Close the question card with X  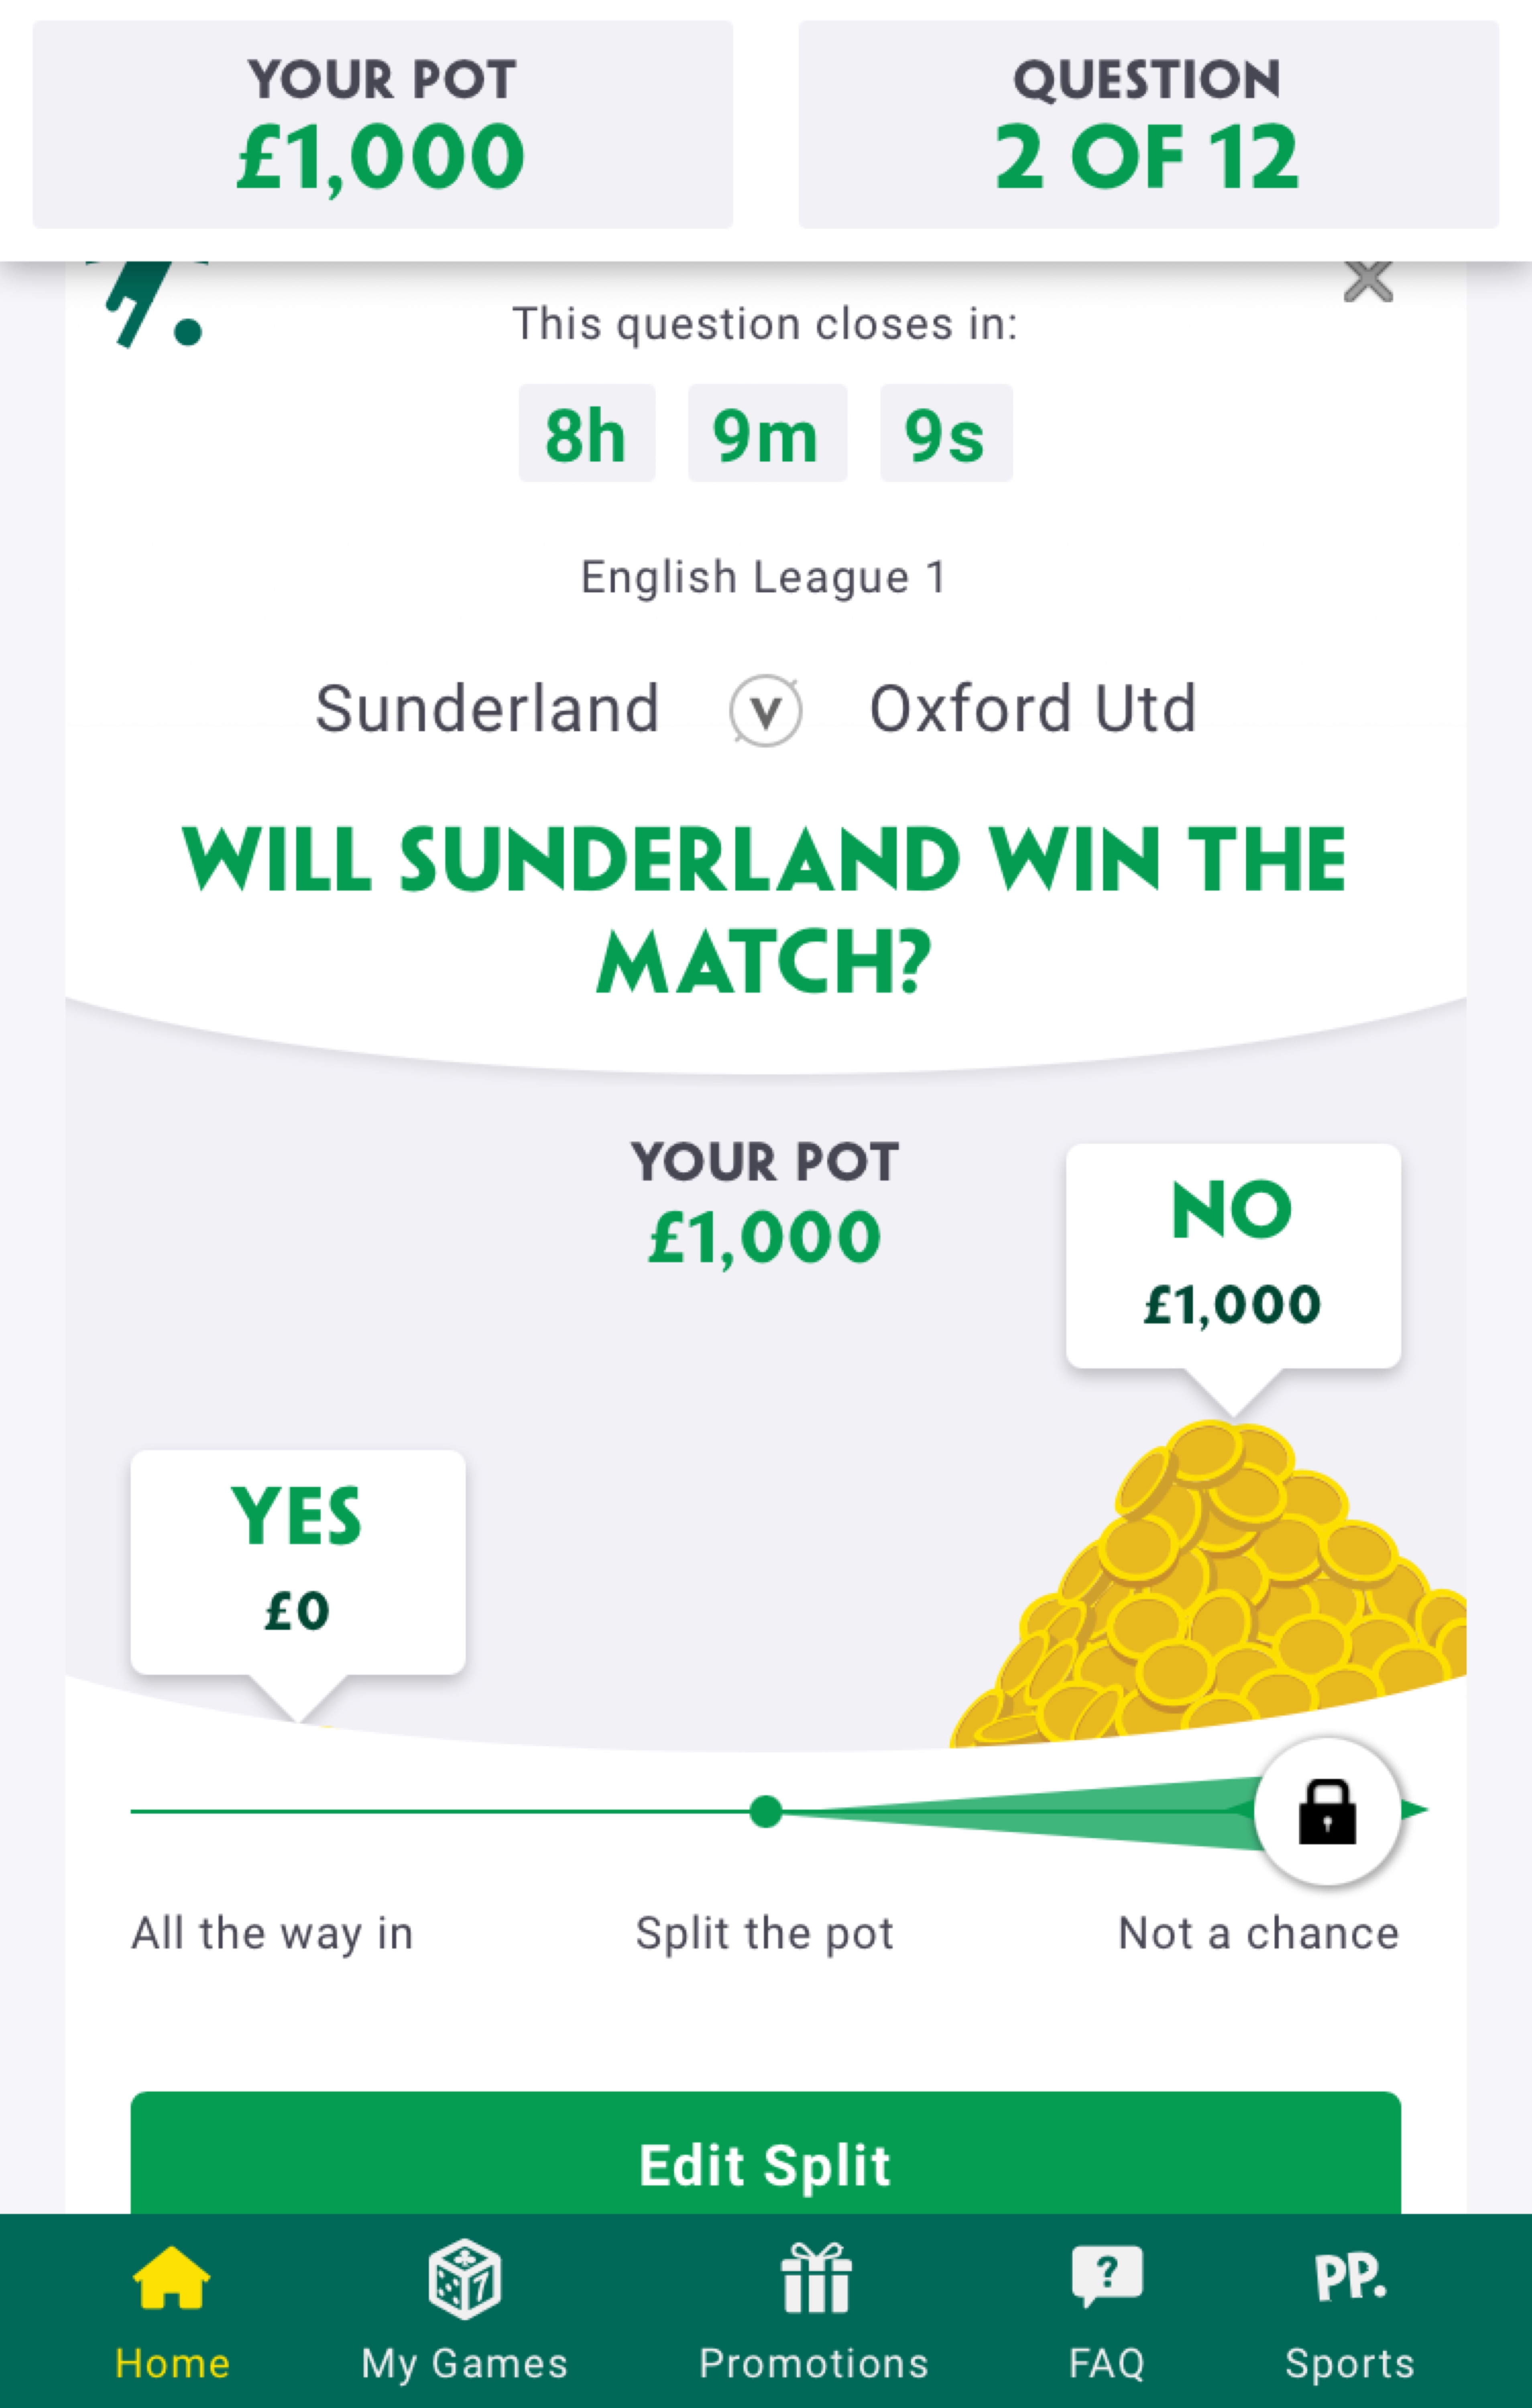pos(1368,282)
